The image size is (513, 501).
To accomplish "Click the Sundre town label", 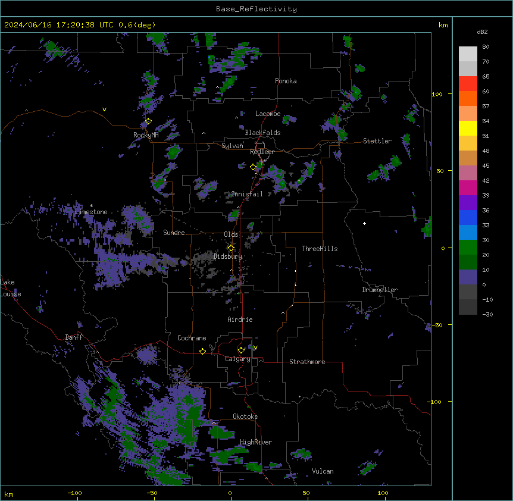I will [174, 233].
